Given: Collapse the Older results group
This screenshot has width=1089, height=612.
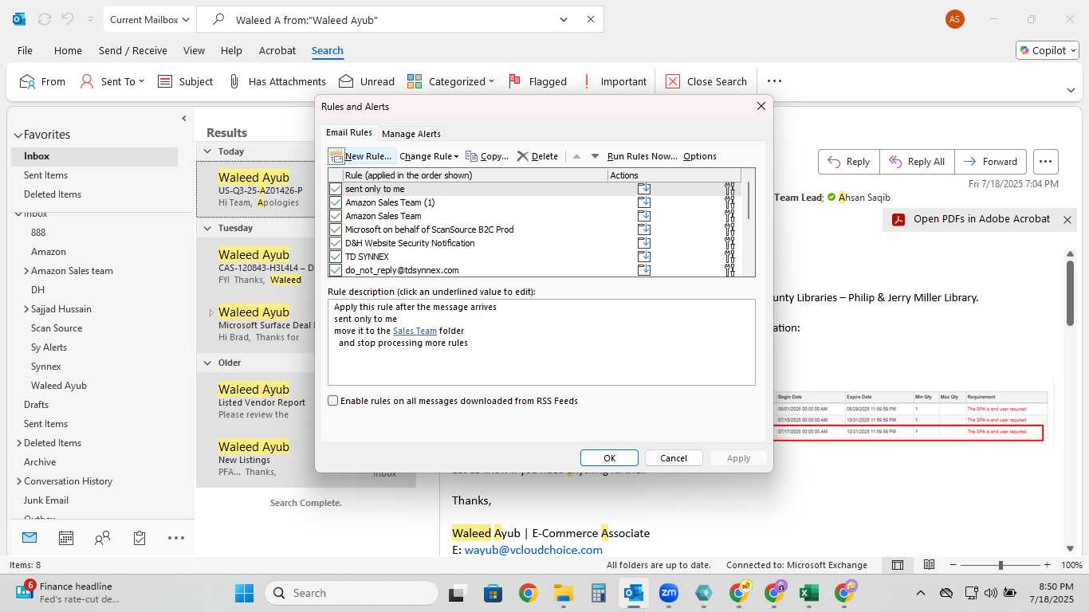Looking at the screenshot, I should pos(207,363).
